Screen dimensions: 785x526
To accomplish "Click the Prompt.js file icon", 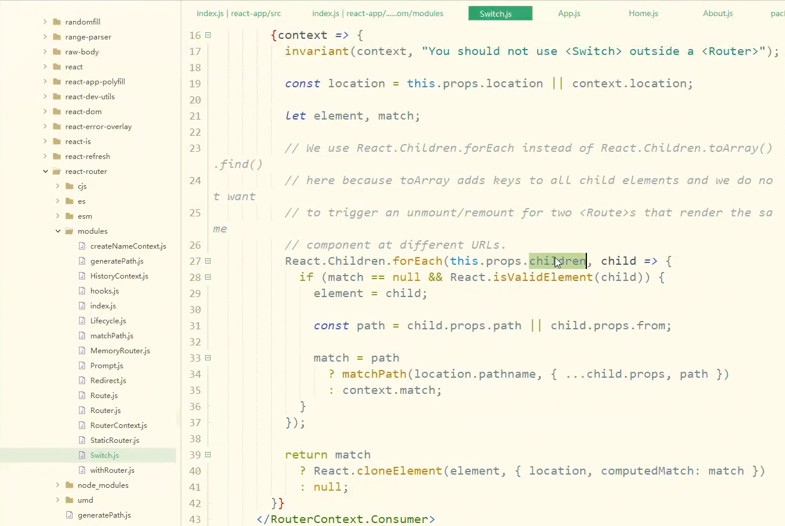I will pos(83,365).
